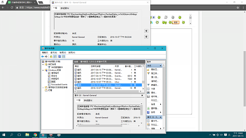246x138 pixels.
Task: Go back using Event Viewer toolbar back arrow
Action: point(42,57)
